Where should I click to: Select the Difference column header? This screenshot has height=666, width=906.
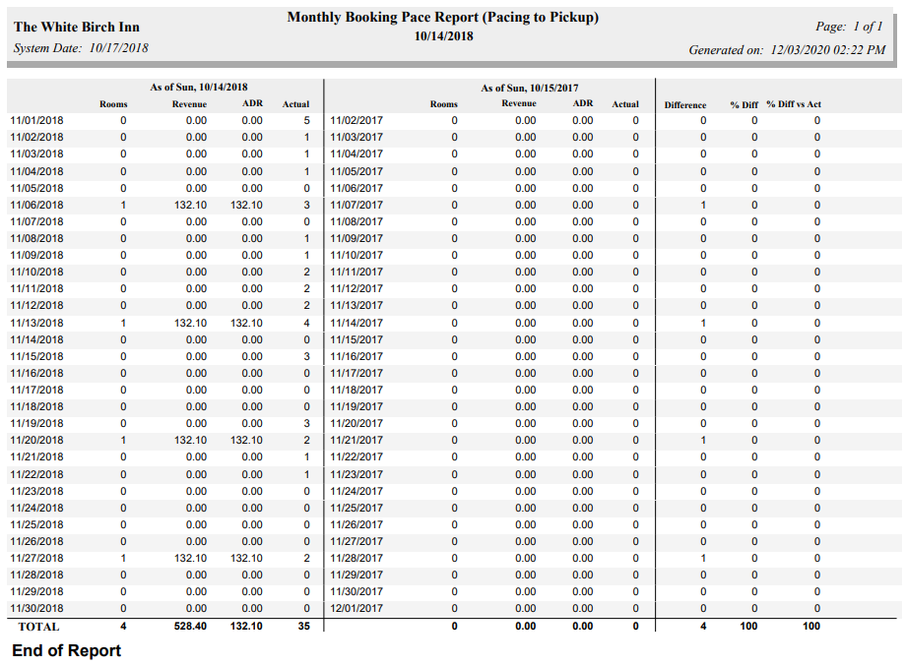[x=684, y=103]
